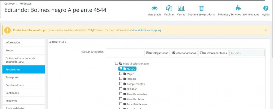This screenshot has height=109, width=273.
Task: Select the Asociaciones tab
Action: click(24, 69)
